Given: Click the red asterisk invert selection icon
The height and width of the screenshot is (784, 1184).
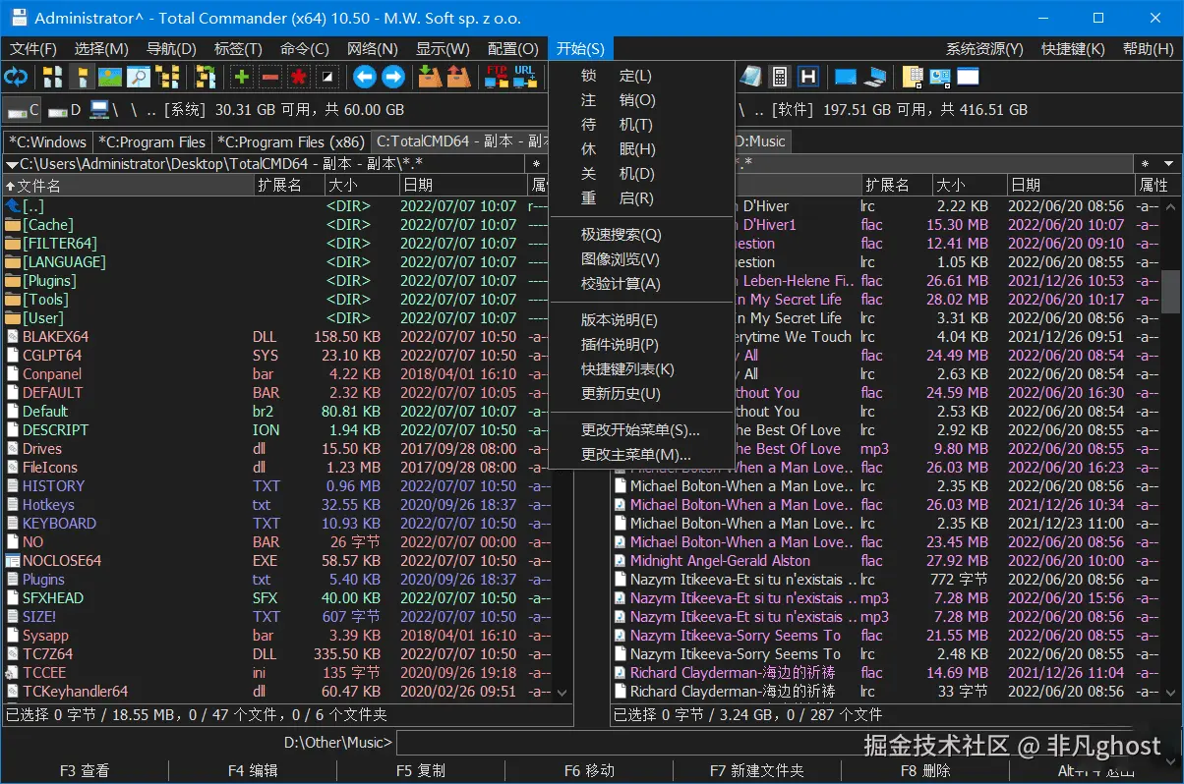Looking at the screenshot, I should point(299,77).
